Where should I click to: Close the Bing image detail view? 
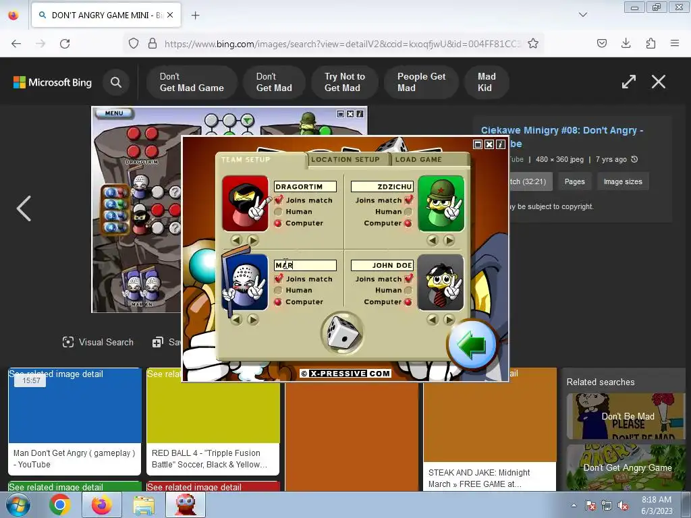(659, 82)
